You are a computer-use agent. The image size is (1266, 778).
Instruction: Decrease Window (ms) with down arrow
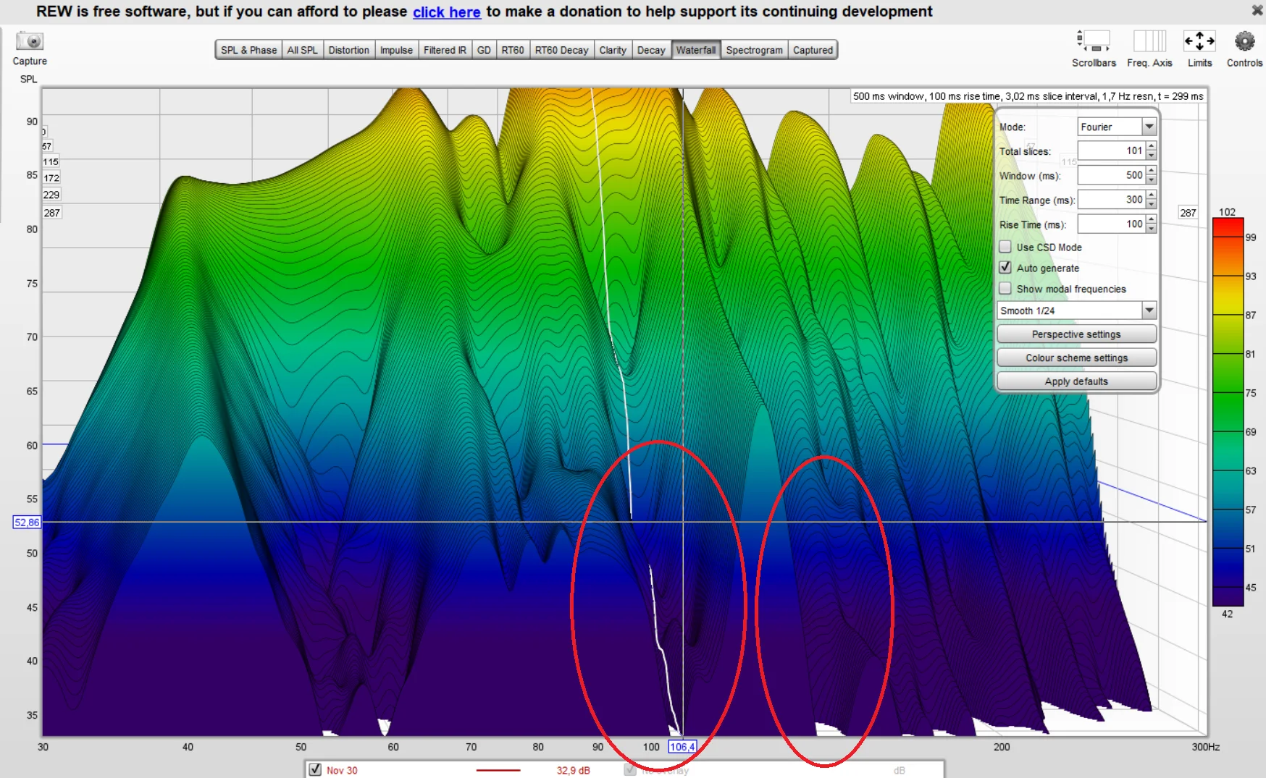(x=1152, y=179)
